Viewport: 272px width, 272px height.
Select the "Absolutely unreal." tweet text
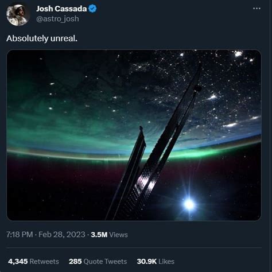pos(42,38)
